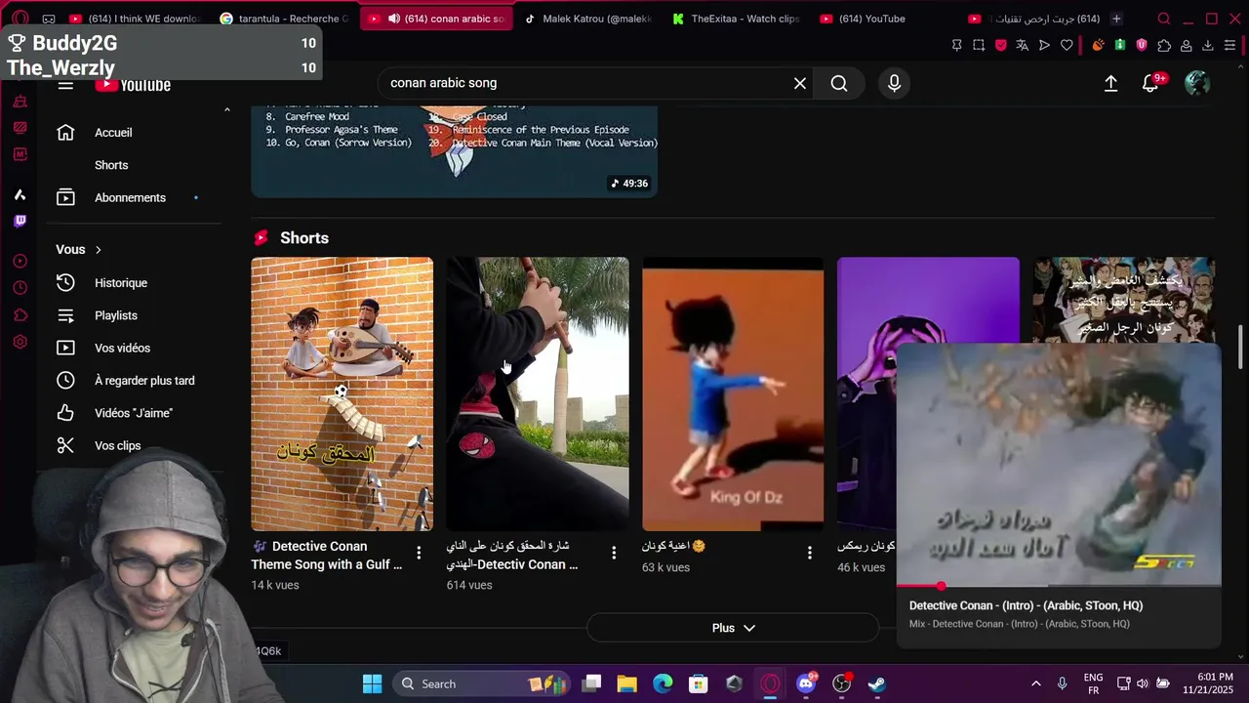Open the YouTube notifications bell
This screenshot has width=1249, height=703.
pyautogui.click(x=1150, y=83)
